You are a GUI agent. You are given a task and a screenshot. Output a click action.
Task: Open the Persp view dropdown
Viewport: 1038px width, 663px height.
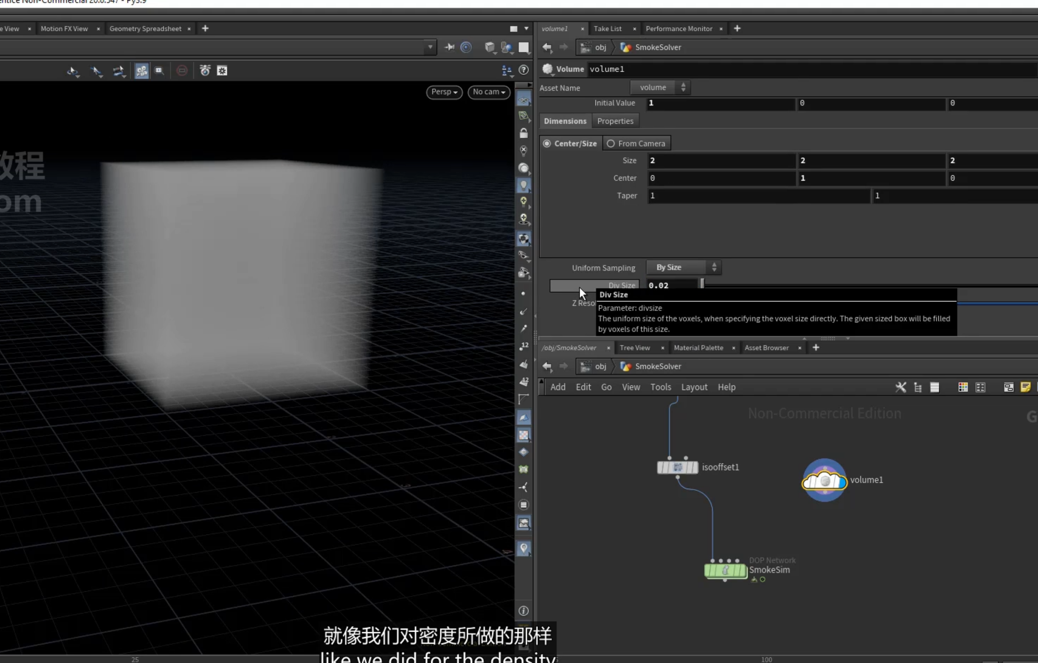444,92
